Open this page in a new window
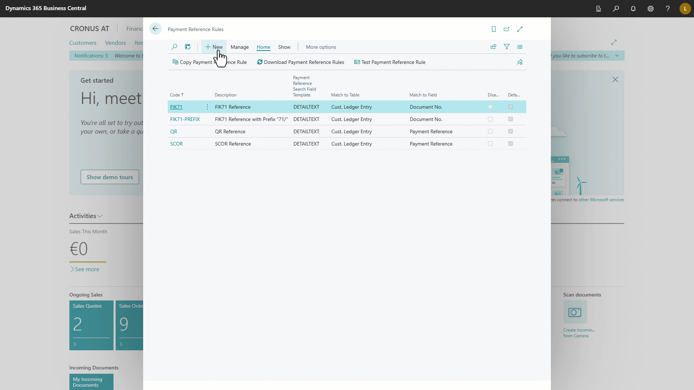Image resolution: width=694 pixels, height=390 pixels. [507, 29]
